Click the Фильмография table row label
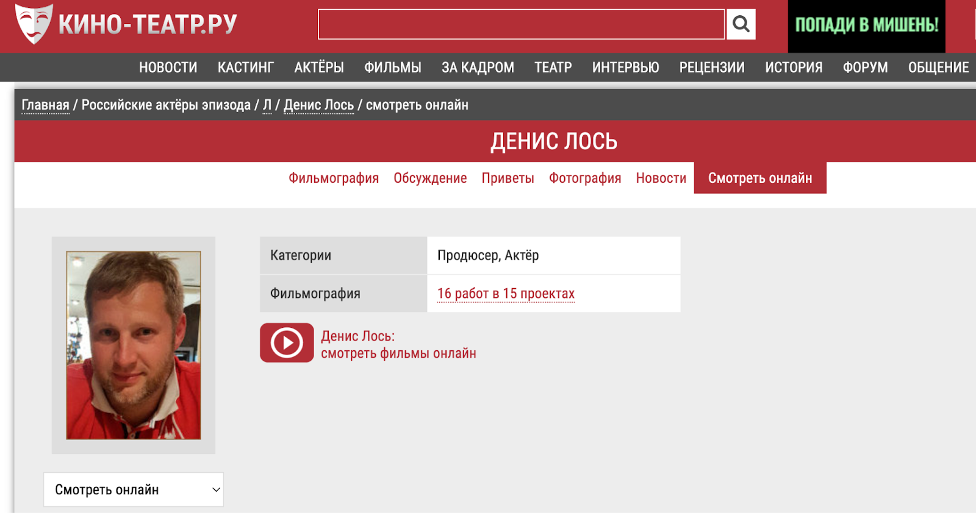 click(315, 294)
